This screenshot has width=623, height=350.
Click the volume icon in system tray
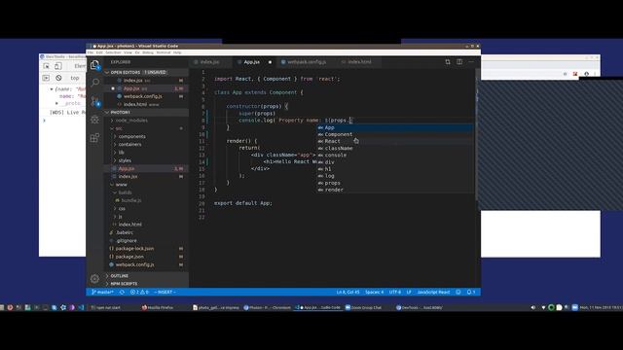click(x=533, y=307)
